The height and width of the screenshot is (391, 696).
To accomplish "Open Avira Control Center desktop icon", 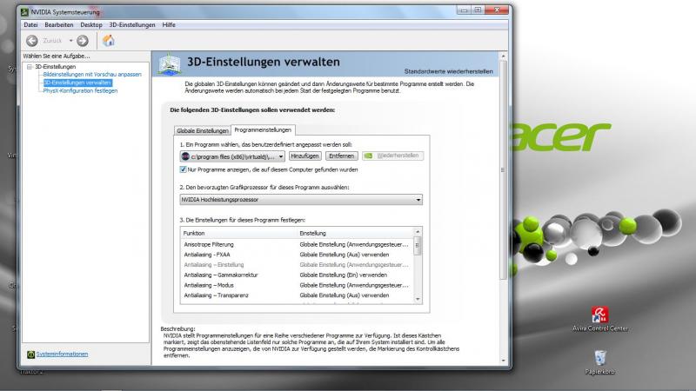I will (x=599, y=319).
